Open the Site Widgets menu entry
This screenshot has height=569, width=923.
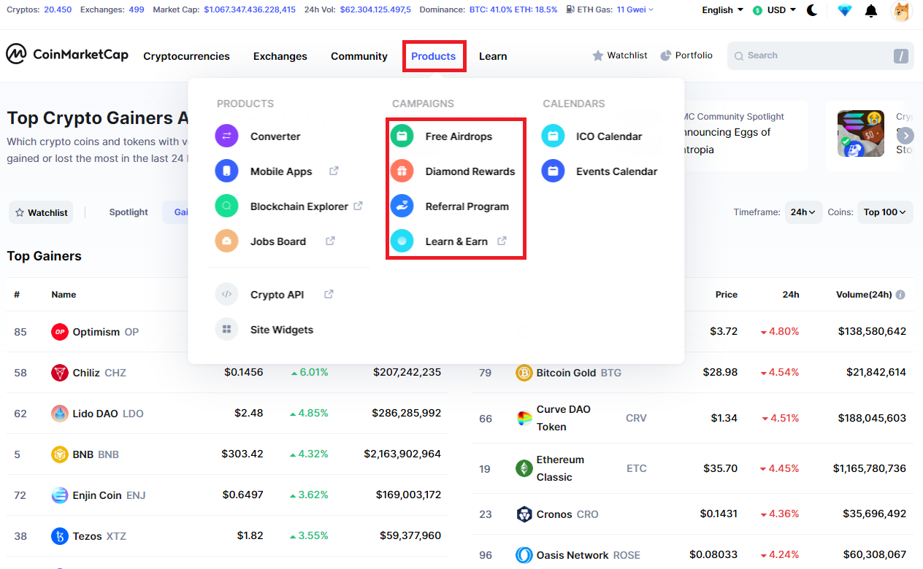point(282,330)
